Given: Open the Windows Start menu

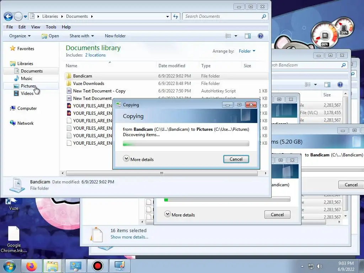Looking at the screenshot, I should [9, 266].
